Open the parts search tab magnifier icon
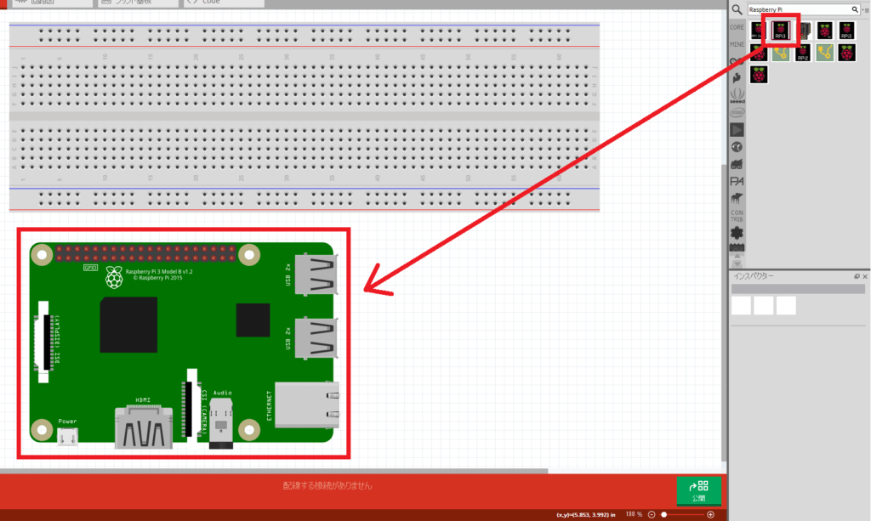This screenshot has height=521, width=871. pos(737,9)
